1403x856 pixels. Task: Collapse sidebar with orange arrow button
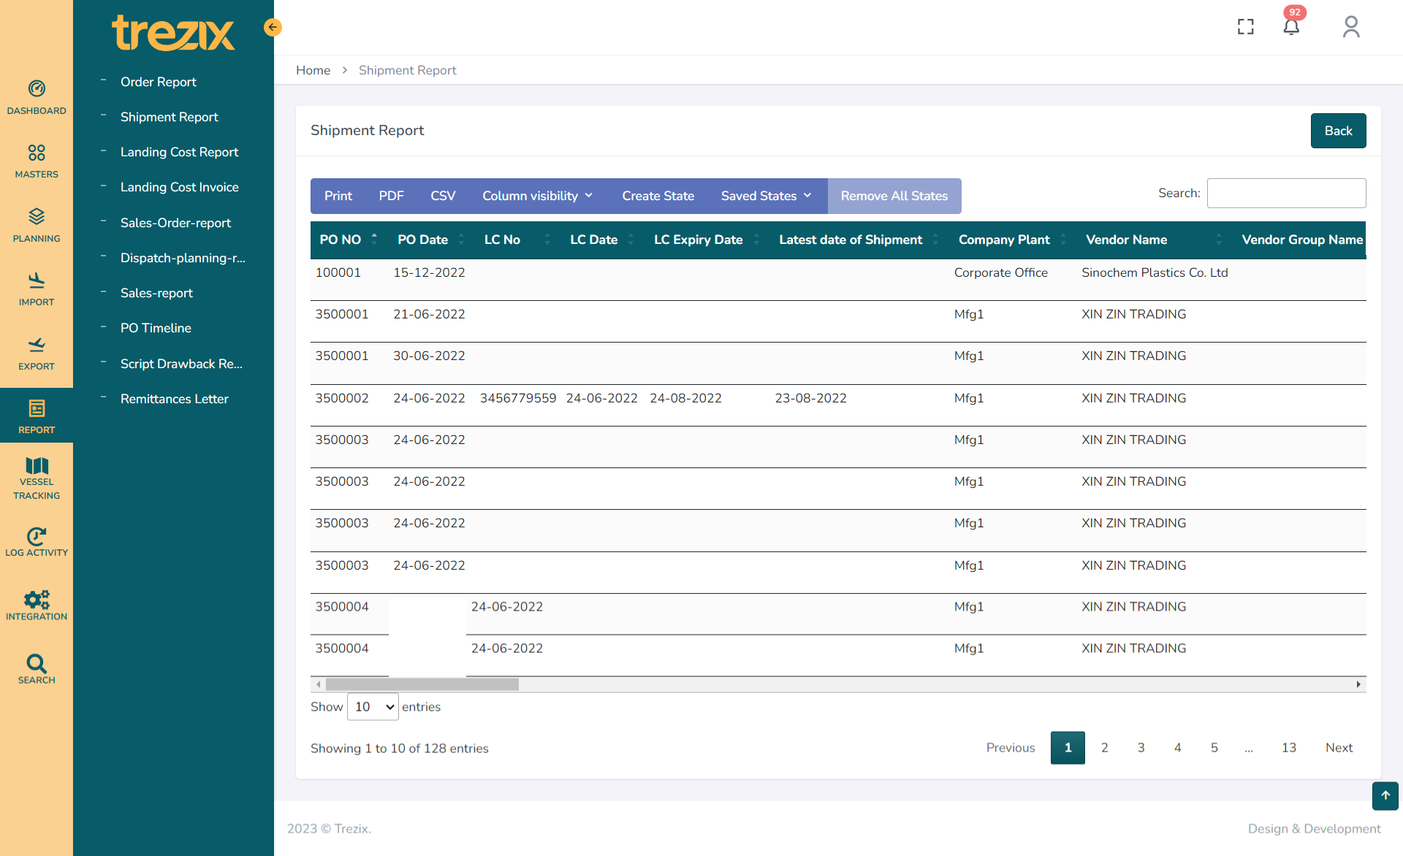273,27
